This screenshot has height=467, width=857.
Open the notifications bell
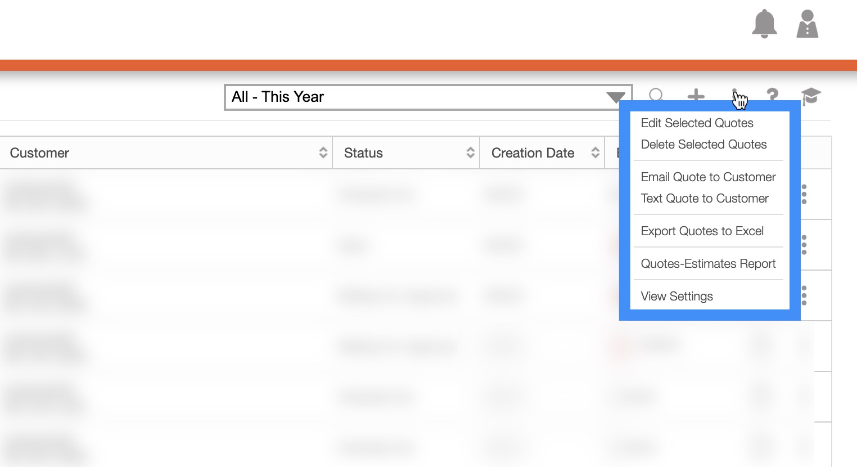pyautogui.click(x=764, y=24)
